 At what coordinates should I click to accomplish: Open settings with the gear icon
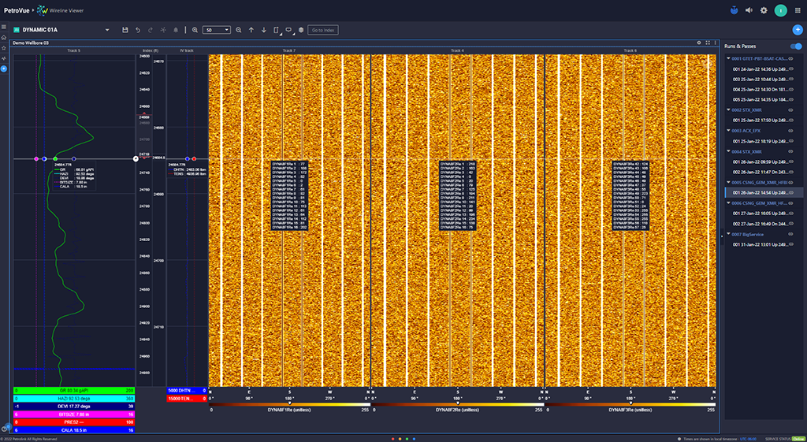tap(764, 10)
